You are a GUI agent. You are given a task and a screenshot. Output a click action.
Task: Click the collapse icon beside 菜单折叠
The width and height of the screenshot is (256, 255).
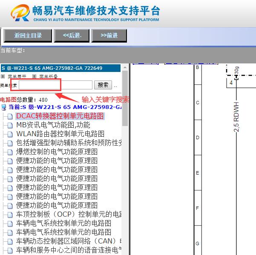34,76
